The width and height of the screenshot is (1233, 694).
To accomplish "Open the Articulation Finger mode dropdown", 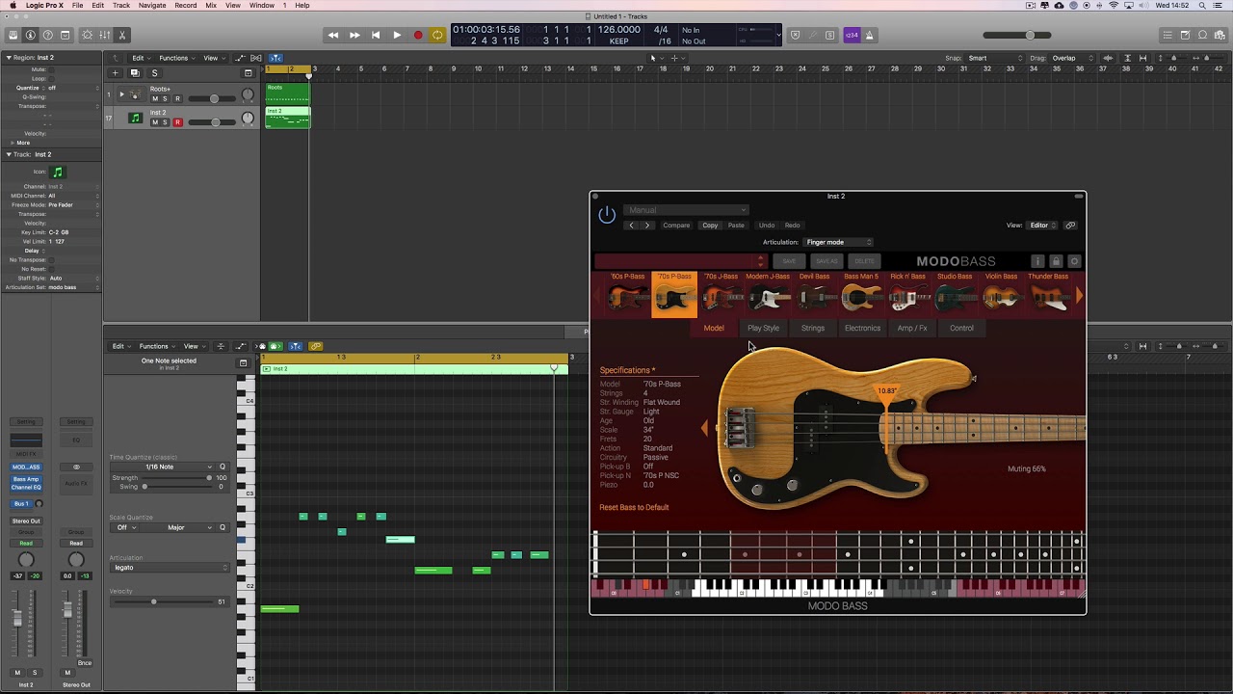I will point(838,242).
